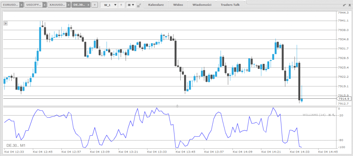This screenshot has height=156, width=353.
Task: Go to the Wiadomości tab
Action: click(x=202, y=5)
